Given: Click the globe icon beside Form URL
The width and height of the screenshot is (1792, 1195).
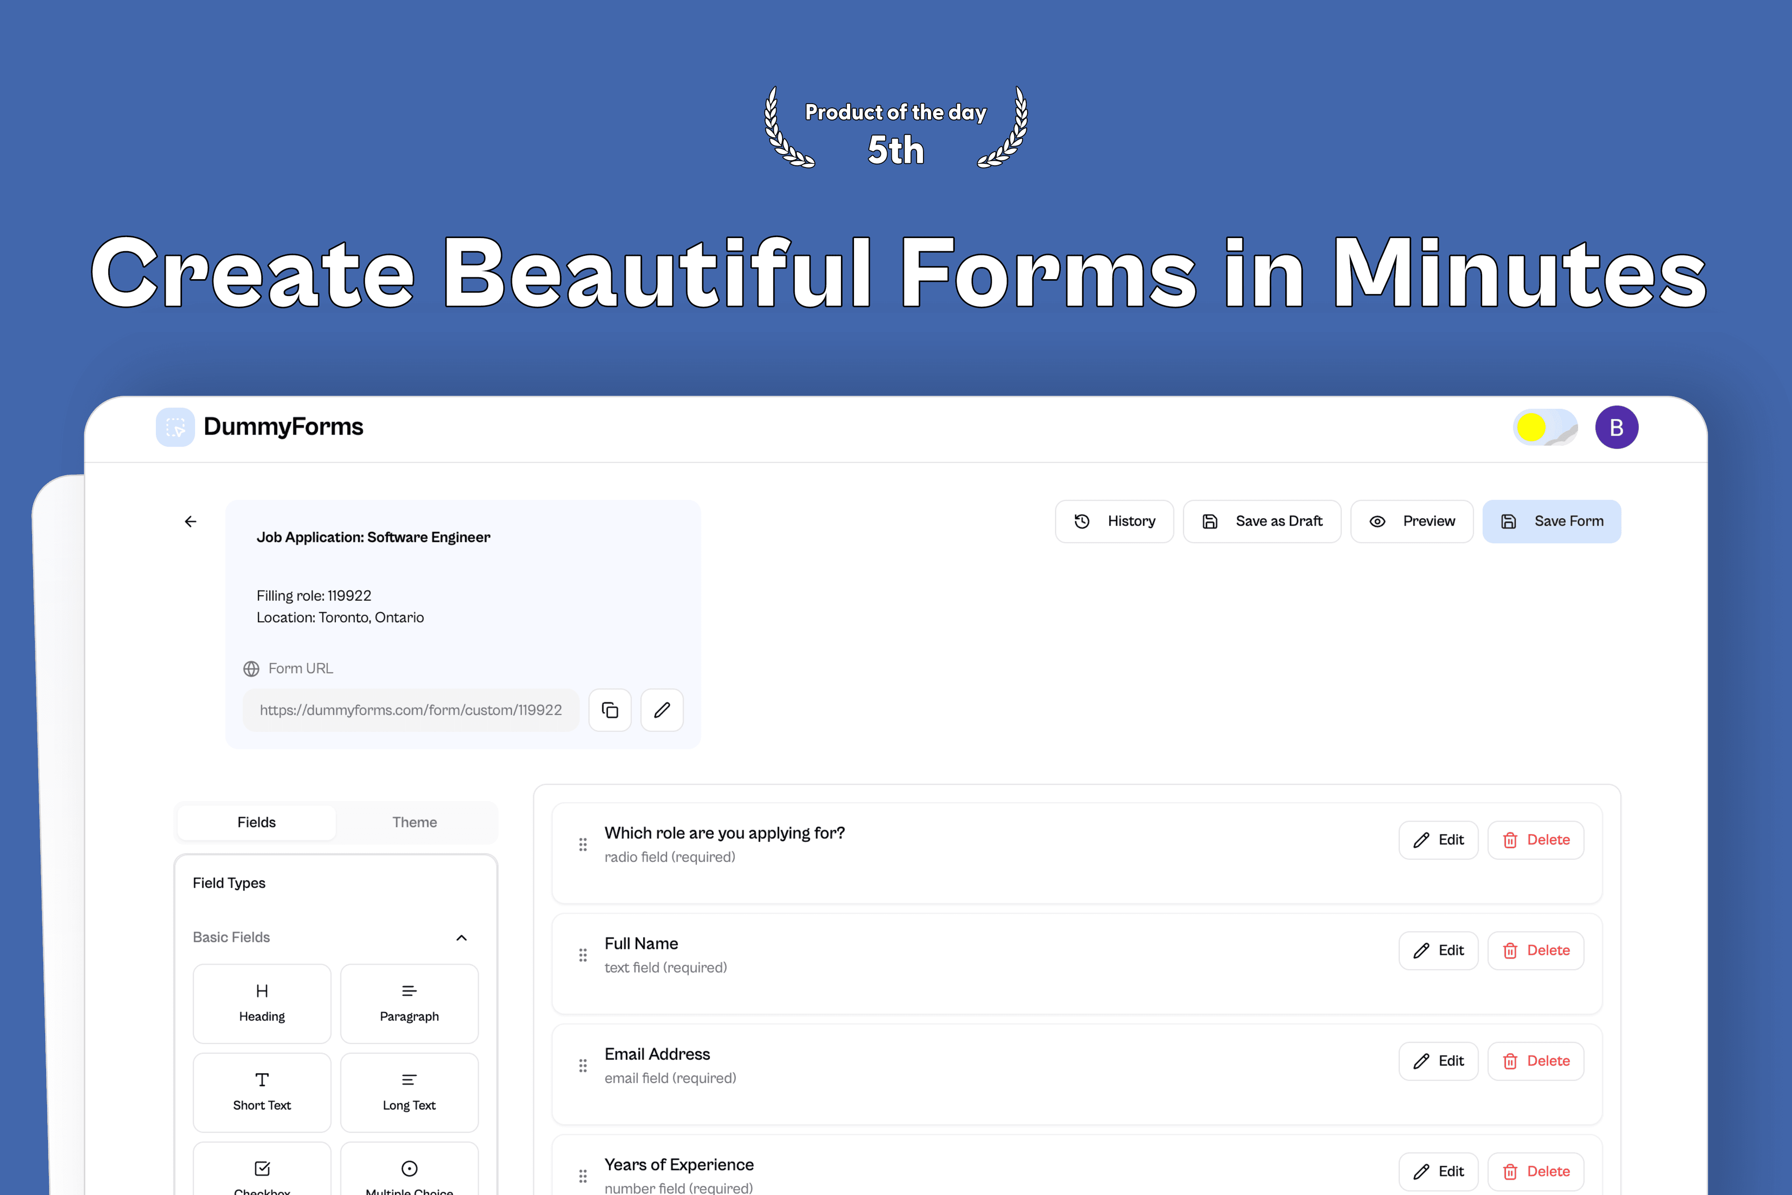Looking at the screenshot, I should coord(252,668).
